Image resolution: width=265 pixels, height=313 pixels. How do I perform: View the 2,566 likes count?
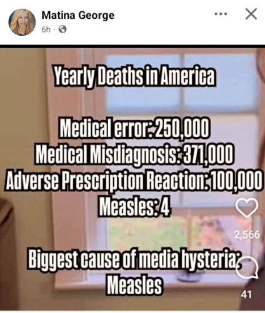point(247,235)
